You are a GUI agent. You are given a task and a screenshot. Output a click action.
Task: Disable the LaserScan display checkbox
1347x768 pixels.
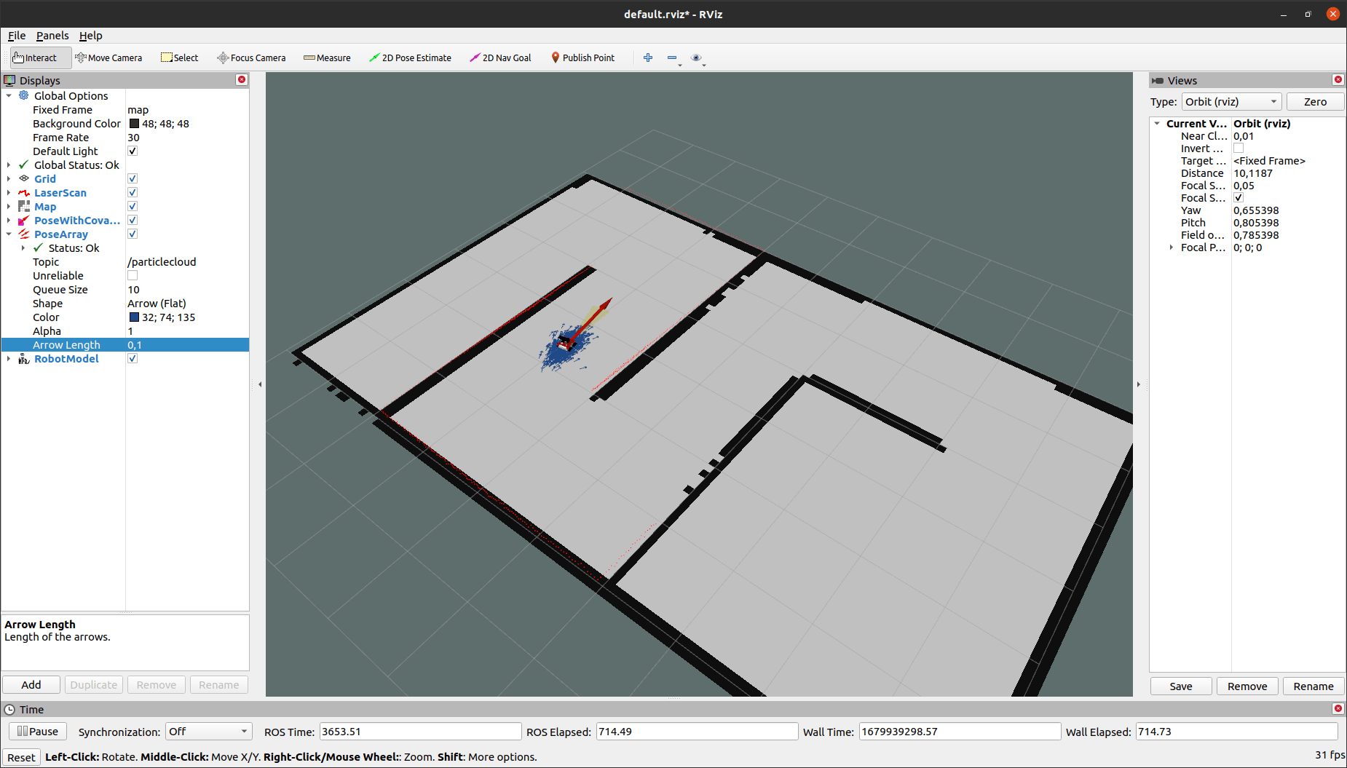133,193
